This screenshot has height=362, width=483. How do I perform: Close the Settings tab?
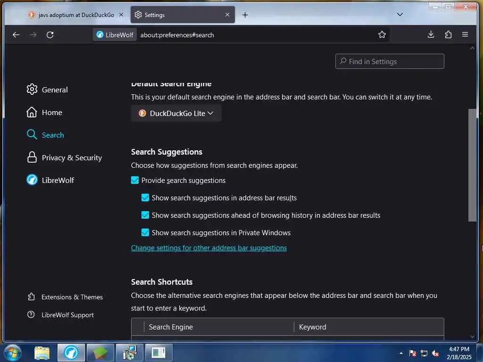click(x=227, y=15)
